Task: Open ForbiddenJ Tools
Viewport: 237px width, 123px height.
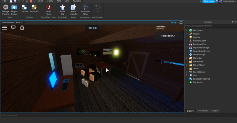Action: pos(49,10)
